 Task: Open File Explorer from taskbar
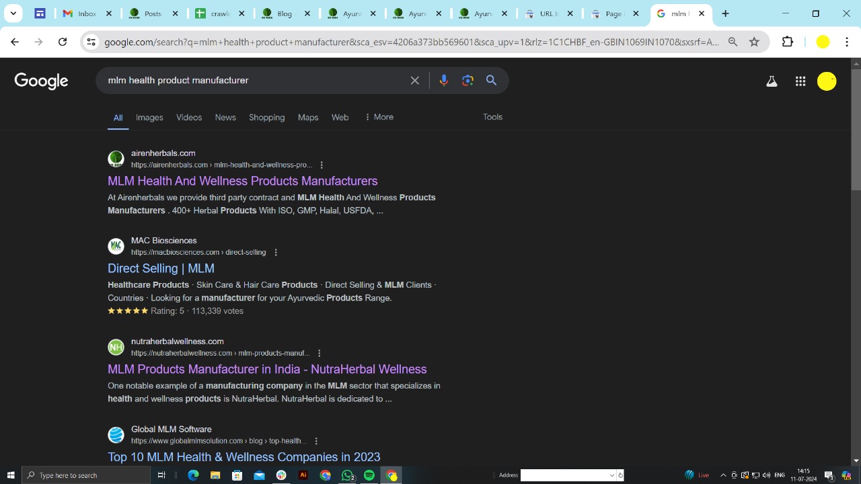click(x=215, y=475)
